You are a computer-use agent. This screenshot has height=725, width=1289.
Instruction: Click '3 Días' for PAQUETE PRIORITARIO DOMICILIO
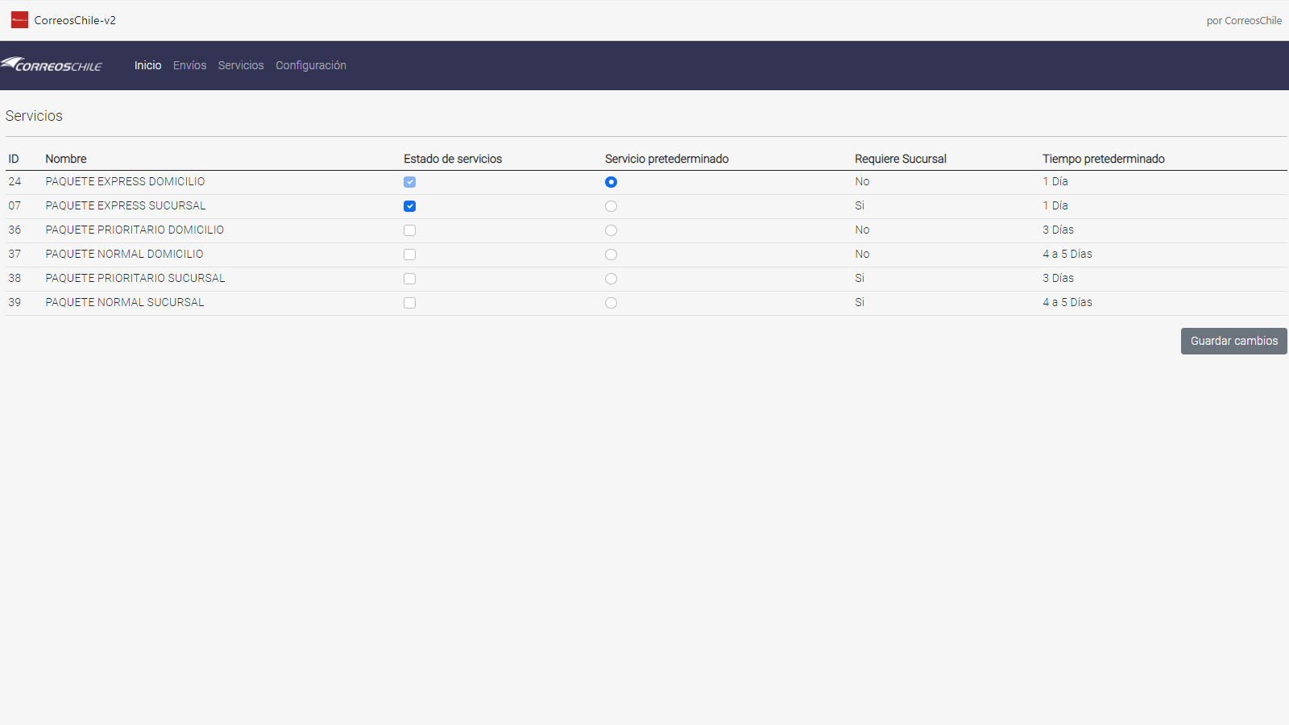coord(1059,230)
